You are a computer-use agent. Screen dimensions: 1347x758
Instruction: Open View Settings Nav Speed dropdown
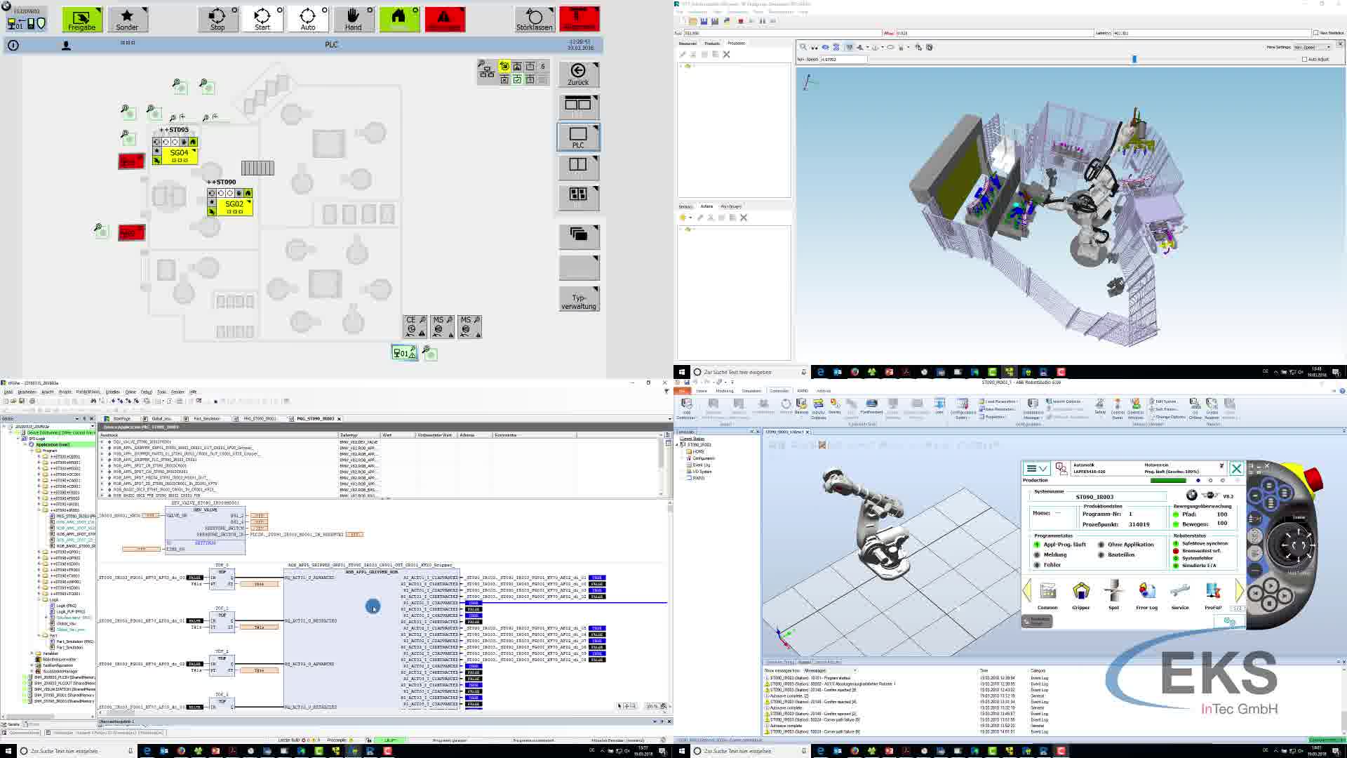[1312, 47]
